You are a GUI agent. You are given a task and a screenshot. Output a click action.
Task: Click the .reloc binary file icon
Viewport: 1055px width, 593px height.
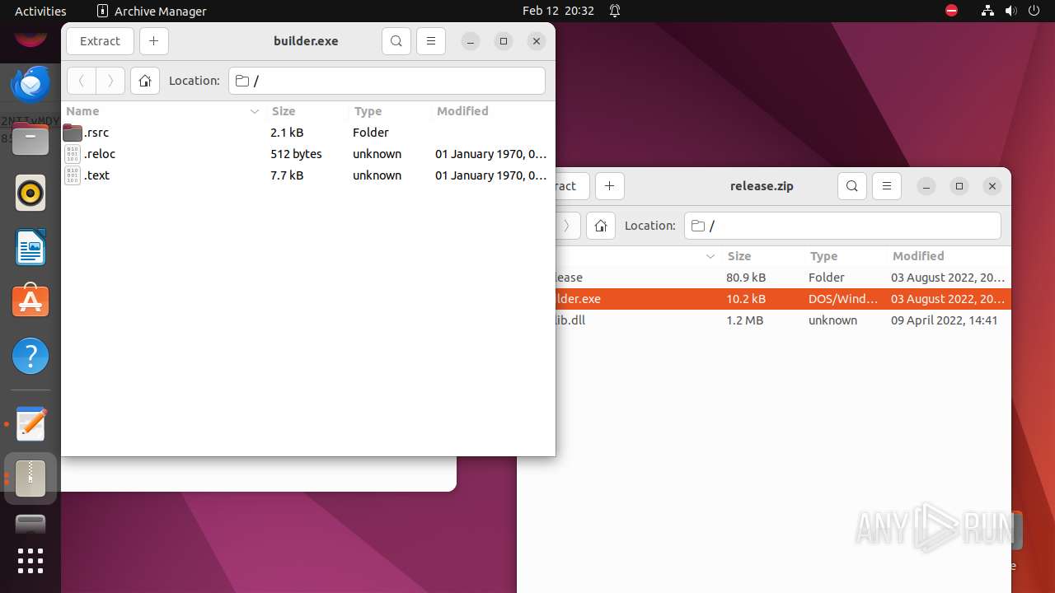(73, 154)
